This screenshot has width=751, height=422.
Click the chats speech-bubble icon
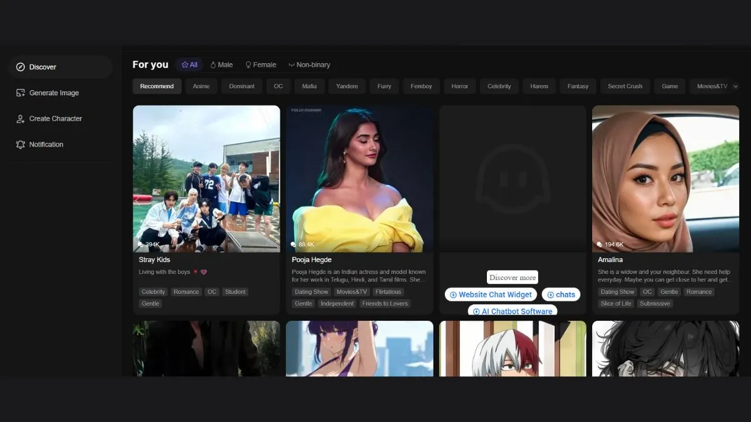click(549, 294)
